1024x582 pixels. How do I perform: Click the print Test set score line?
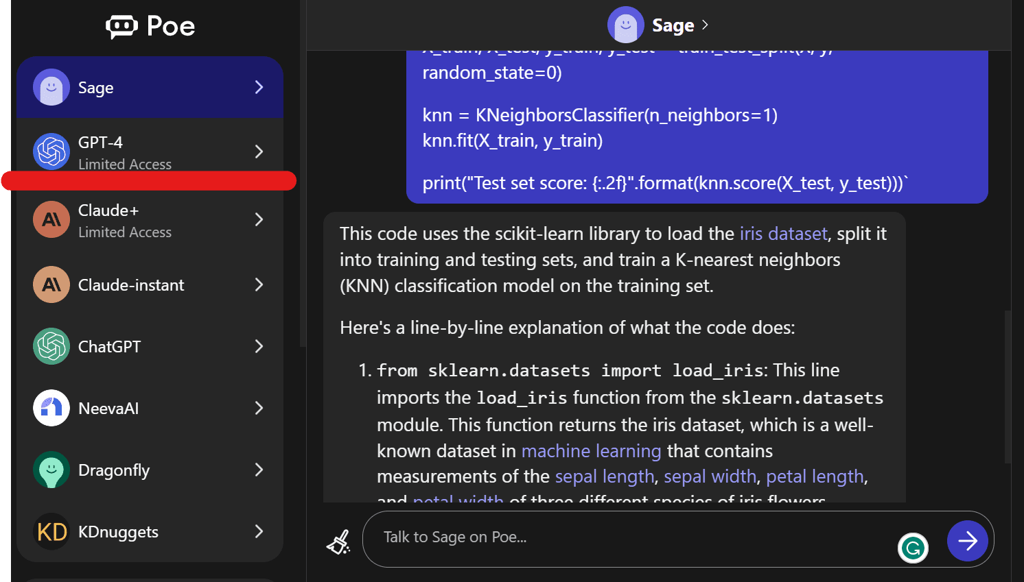[666, 183]
